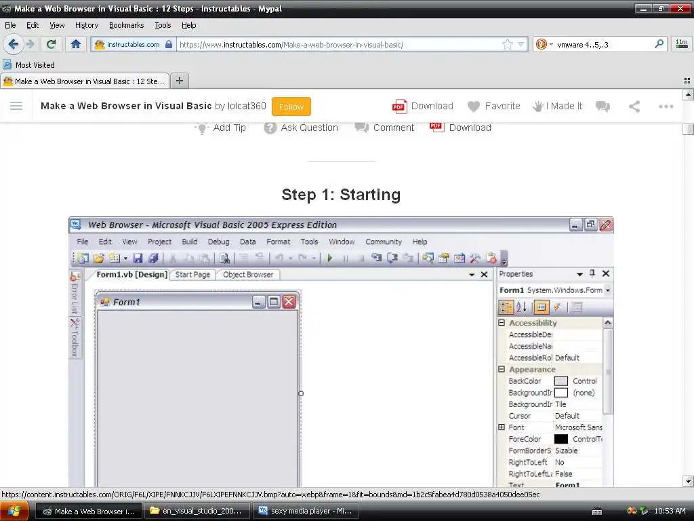Bookmark this page with the star icon

tap(507, 44)
